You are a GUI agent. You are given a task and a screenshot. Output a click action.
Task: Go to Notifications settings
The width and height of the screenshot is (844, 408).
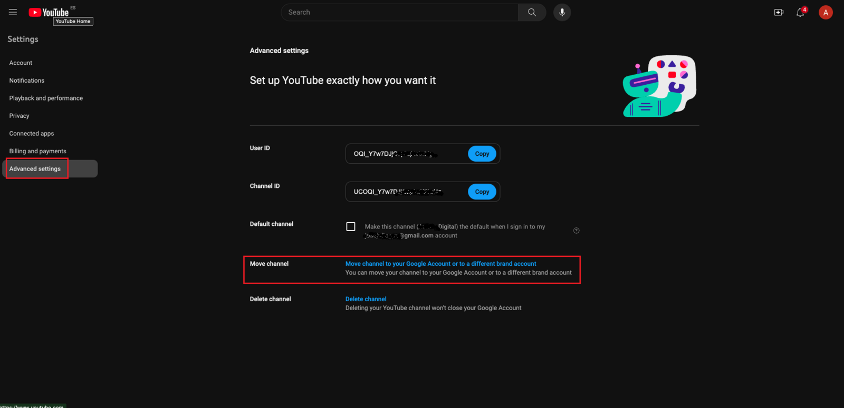pyautogui.click(x=27, y=81)
